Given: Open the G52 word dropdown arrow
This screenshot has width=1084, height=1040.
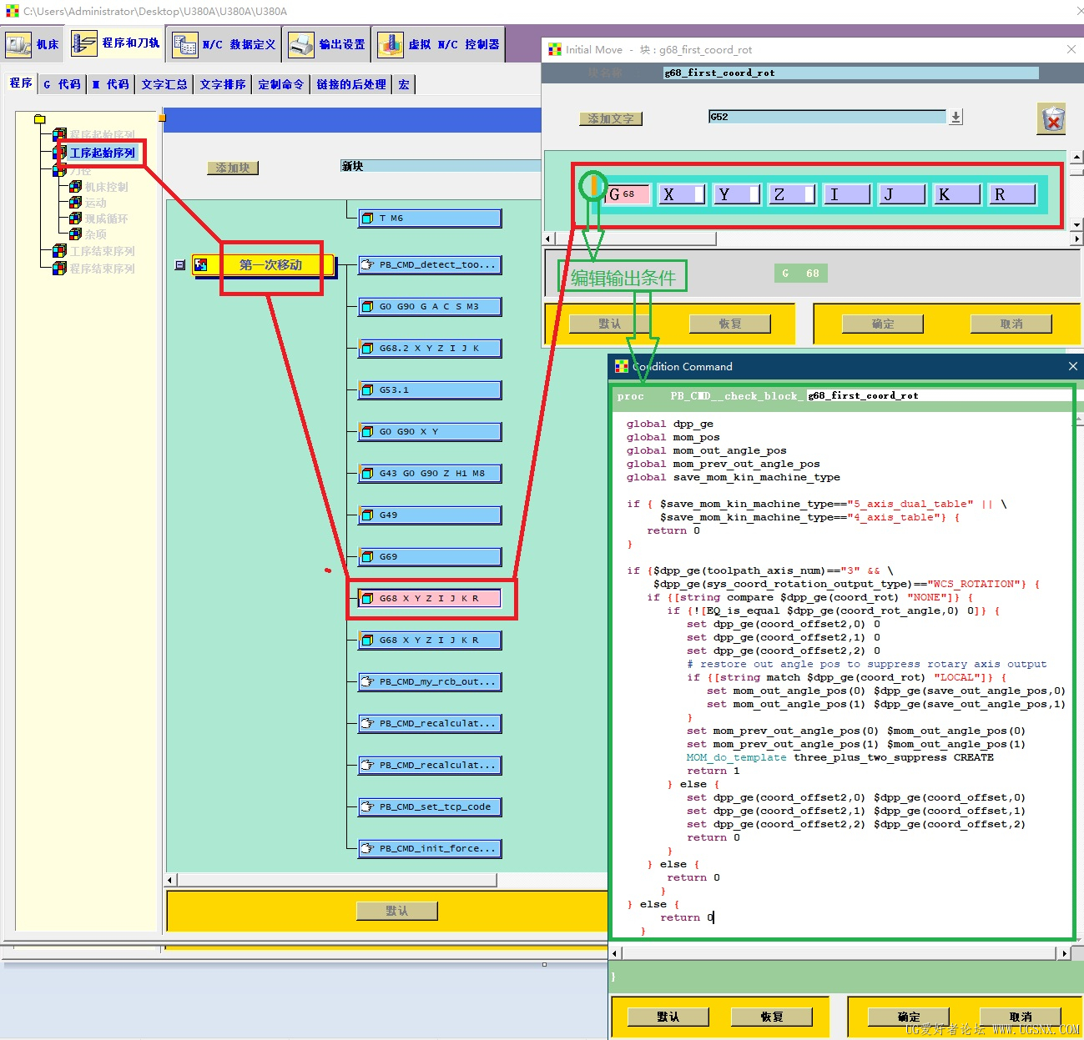Looking at the screenshot, I should [x=955, y=118].
